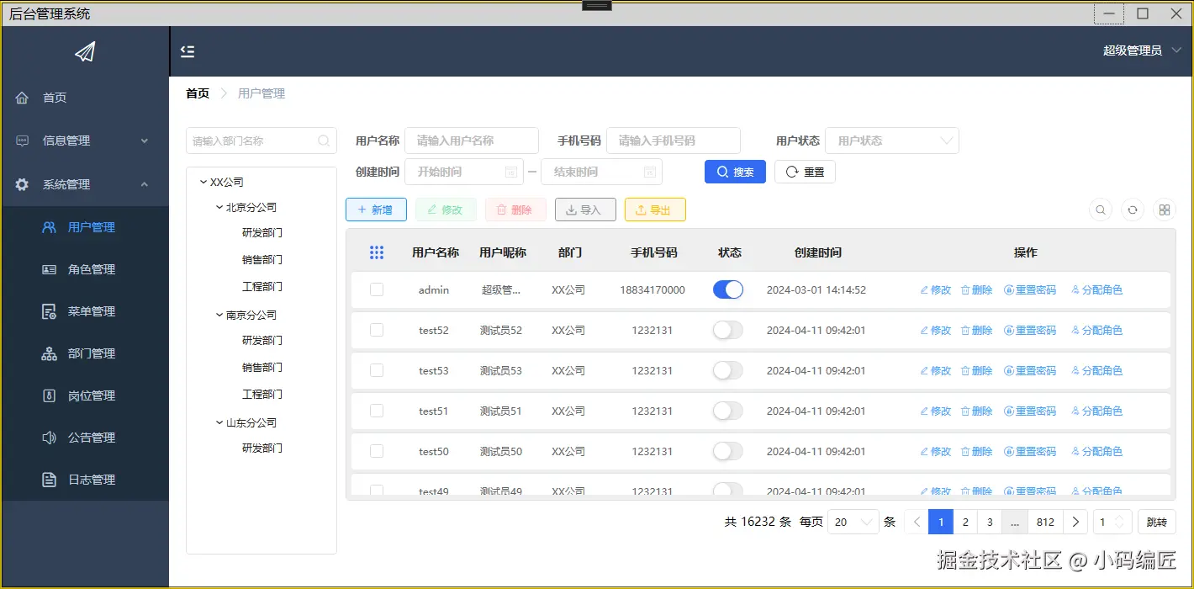The height and width of the screenshot is (589, 1194).
Task: Click the blue 搜索 button
Action: (x=735, y=172)
